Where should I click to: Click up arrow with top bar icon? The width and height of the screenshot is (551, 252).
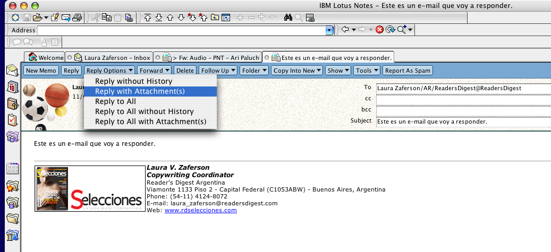[148, 18]
